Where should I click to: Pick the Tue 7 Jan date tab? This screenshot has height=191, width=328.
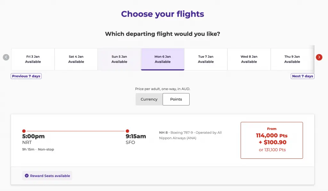(206, 59)
